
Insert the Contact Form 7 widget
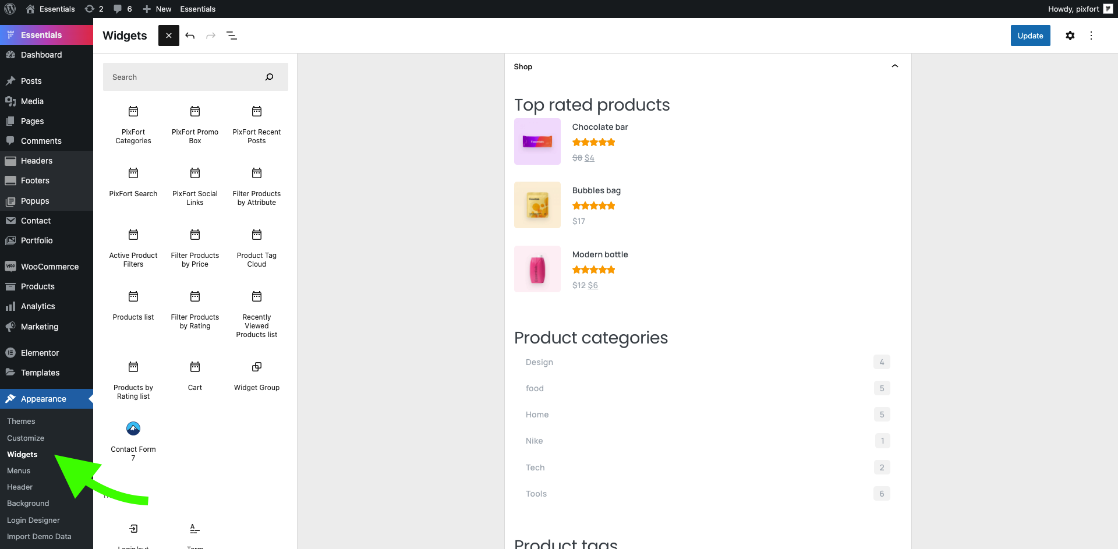click(x=133, y=441)
